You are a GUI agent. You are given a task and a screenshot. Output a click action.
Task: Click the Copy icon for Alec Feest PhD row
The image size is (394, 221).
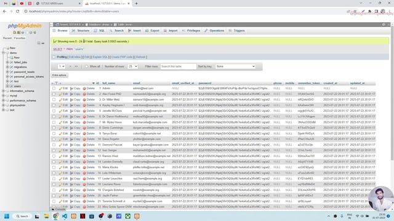71,94
